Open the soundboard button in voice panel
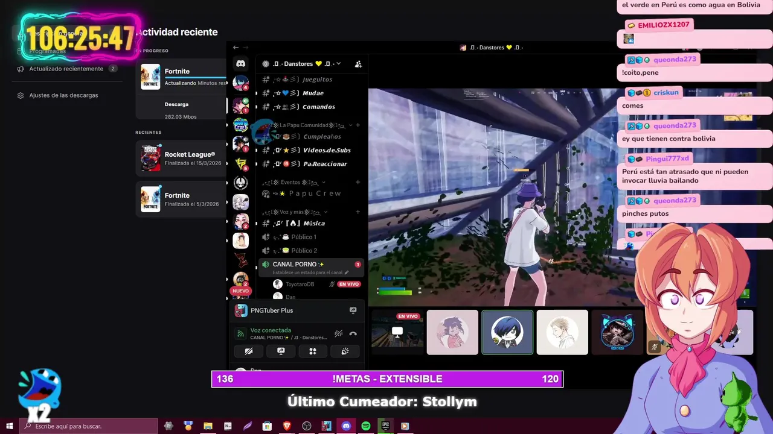The height and width of the screenshot is (434, 773). [x=345, y=351]
